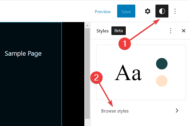The height and width of the screenshot is (126, 190).
Task: Click the scrollbar up arrow
Action: tap(87, 25)
